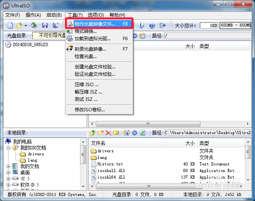Click the local Up folder green arrow icon
The width and height of the screenshot is (255, 201).
93,133
